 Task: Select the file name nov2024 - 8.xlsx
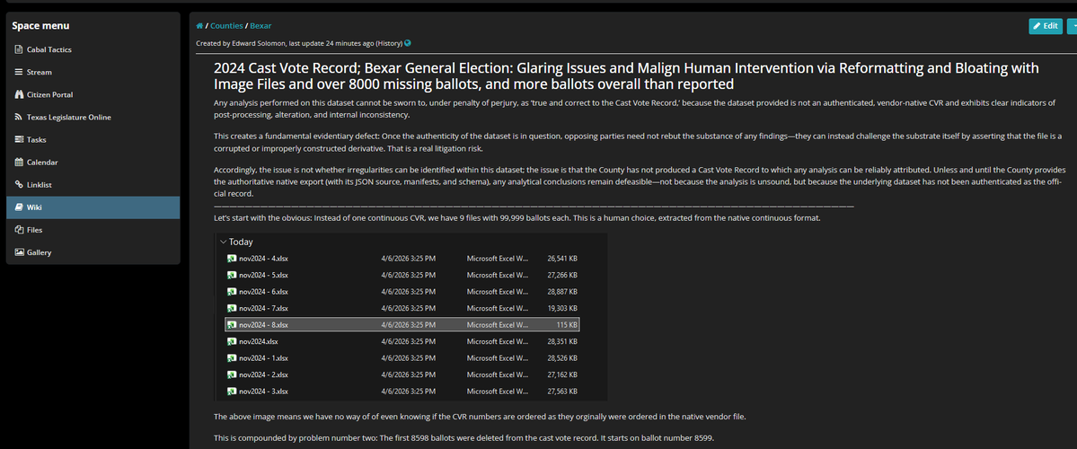[264, 325]
